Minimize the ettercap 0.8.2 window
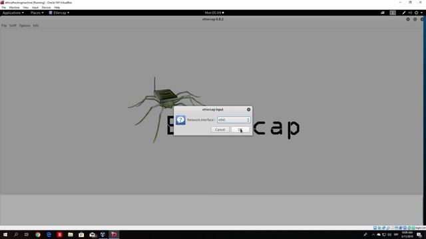Screen dimensions: 426x239 click(408, 19)
